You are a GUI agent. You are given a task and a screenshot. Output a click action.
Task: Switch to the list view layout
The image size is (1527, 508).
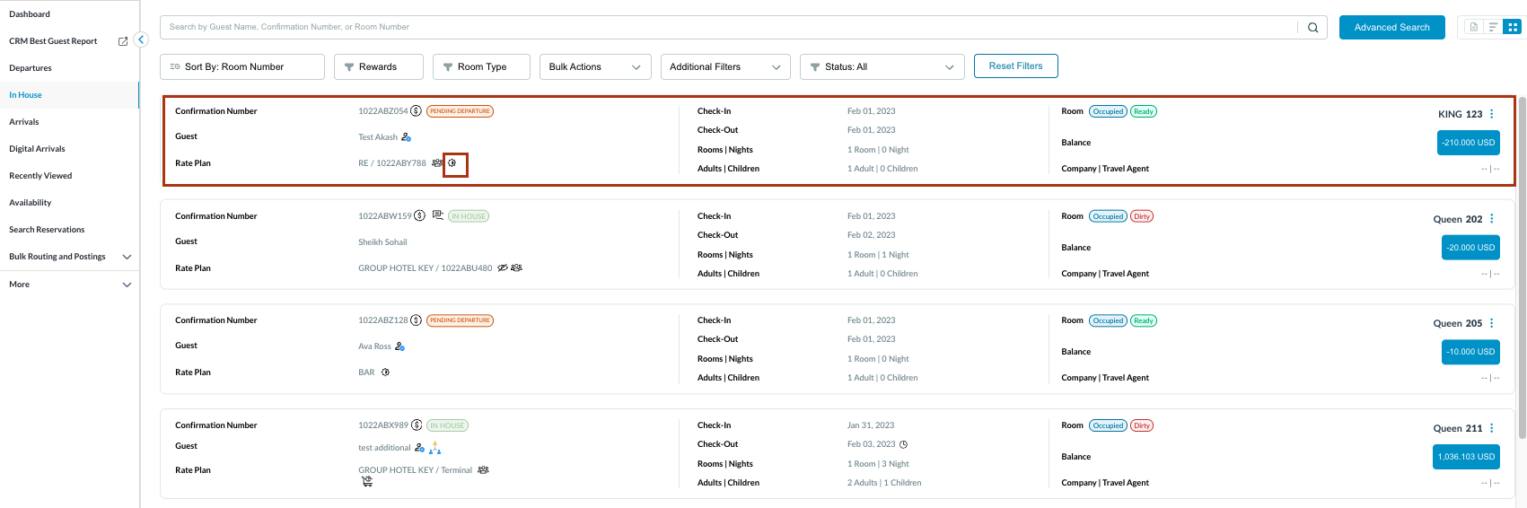[1493, 27]
